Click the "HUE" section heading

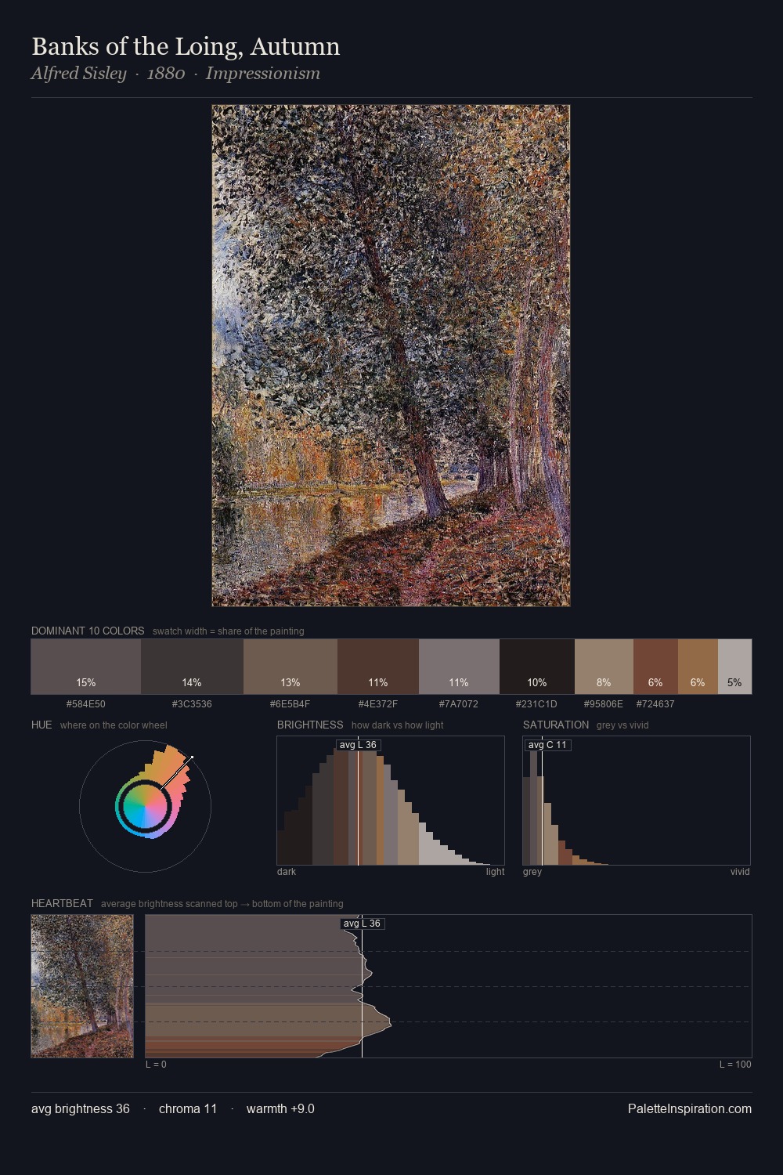click(x=41, y=725)
